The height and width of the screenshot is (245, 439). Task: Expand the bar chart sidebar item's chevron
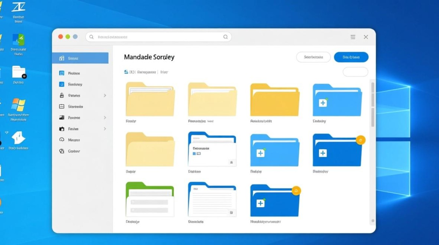click(105, 118)
